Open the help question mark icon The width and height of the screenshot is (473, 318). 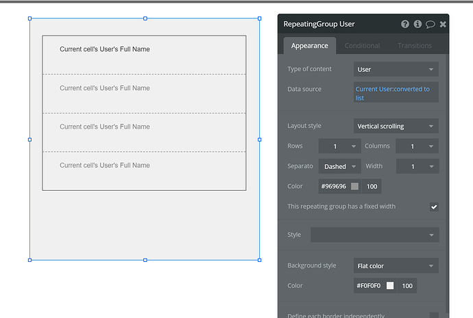point(405,24)
